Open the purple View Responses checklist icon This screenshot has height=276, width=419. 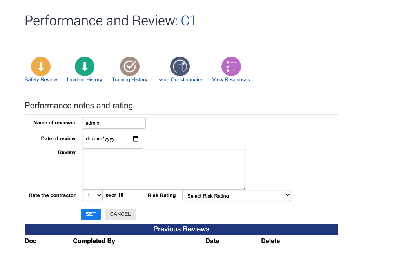pyautogui.click(x=231, y=66)
